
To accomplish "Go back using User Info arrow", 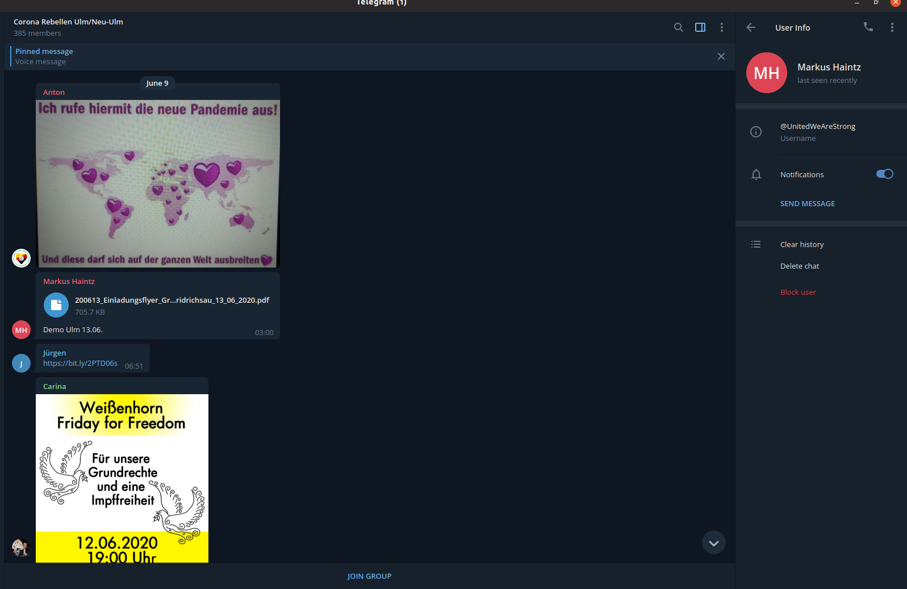I will tap(751, 27).
